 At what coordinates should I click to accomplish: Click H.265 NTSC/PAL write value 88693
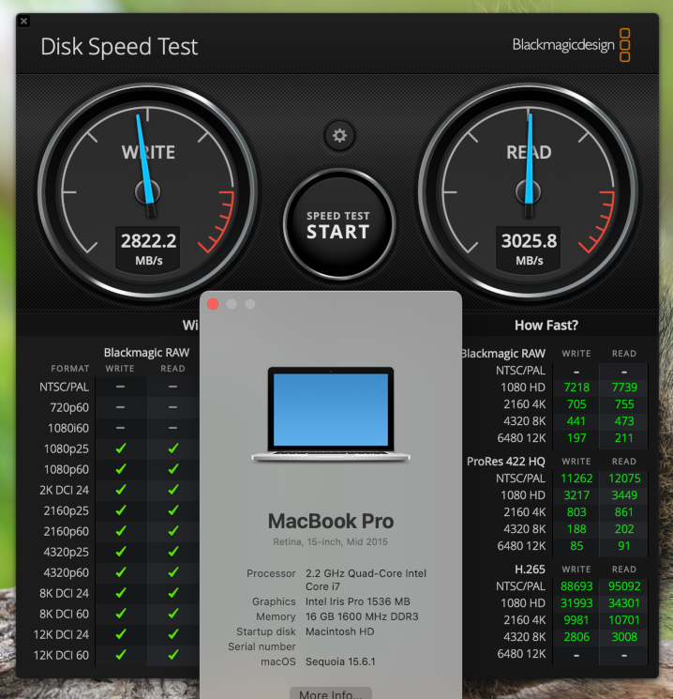(x=576, y=586)
